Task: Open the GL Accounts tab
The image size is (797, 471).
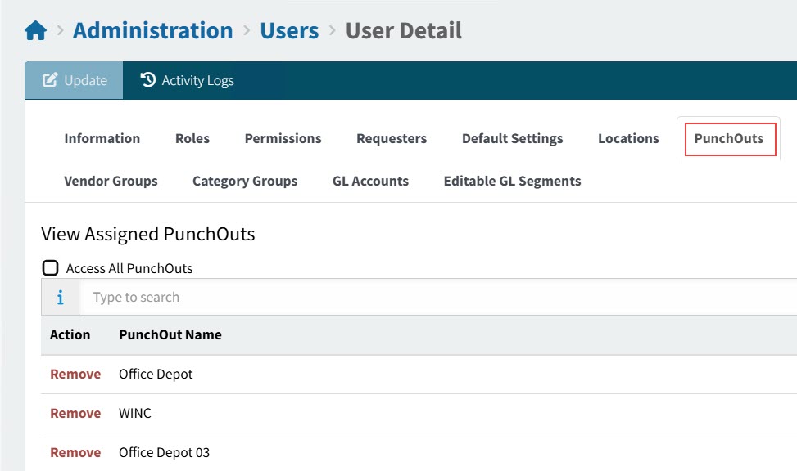Action: (370, 182)
